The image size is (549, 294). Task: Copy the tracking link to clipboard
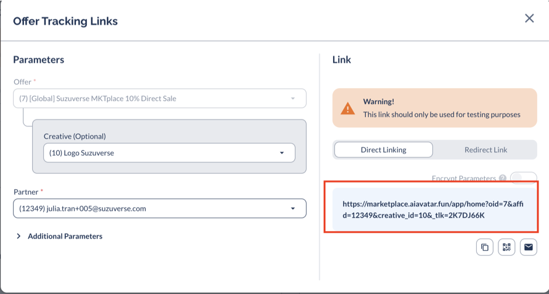click(x=485, y=247)
